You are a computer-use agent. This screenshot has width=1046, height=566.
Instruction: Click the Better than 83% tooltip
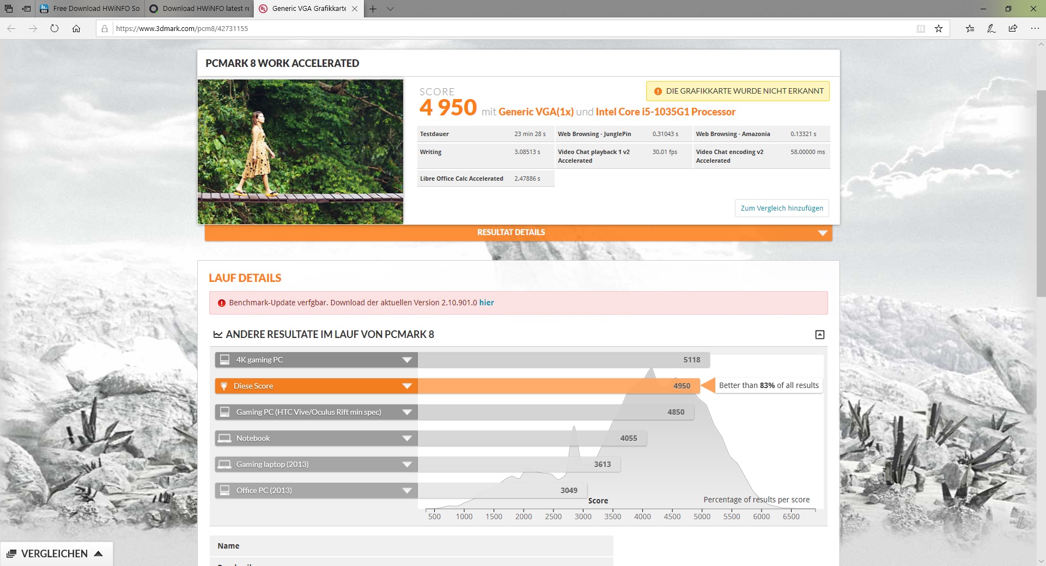(769, 386)
